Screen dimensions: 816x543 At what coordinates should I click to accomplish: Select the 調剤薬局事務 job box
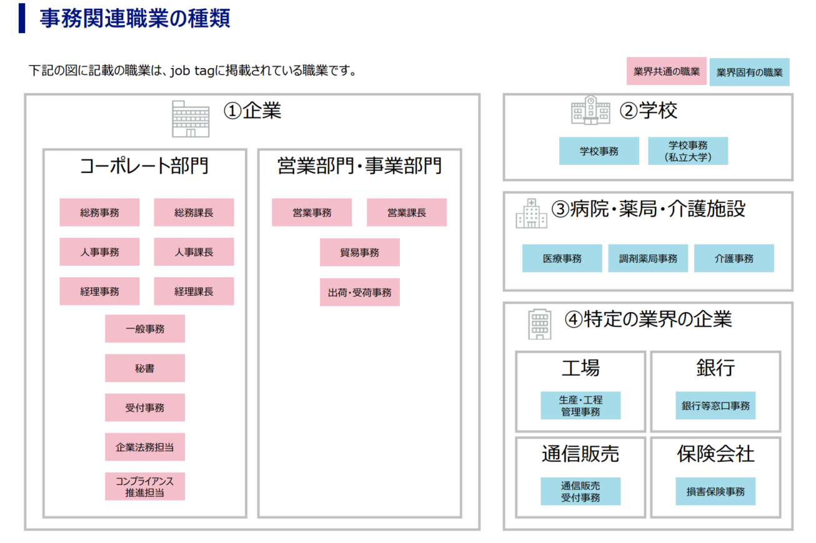[648, 258]
